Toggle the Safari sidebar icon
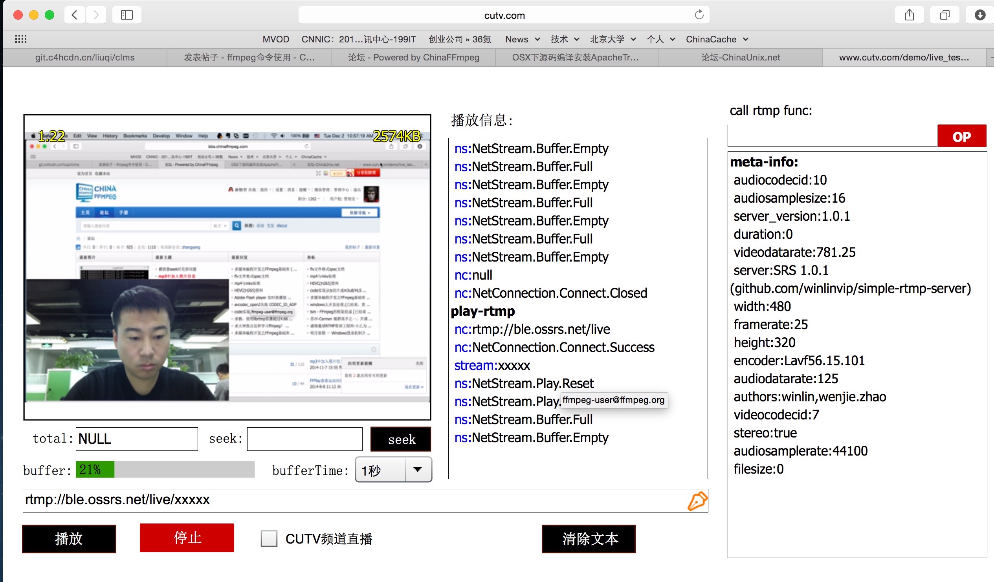This screenshot has width=994, height=582. (x=127, y=15)
